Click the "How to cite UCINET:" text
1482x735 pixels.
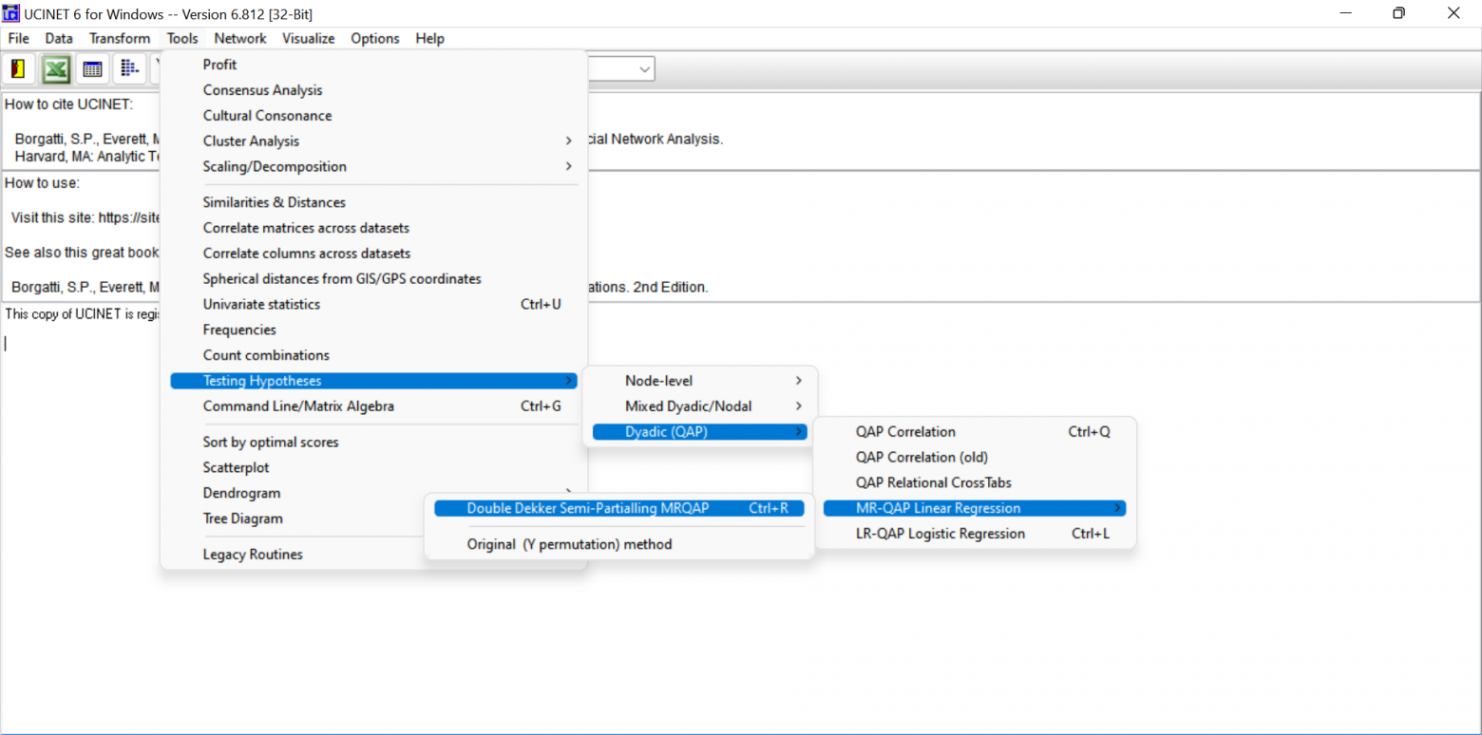[69, 104]
